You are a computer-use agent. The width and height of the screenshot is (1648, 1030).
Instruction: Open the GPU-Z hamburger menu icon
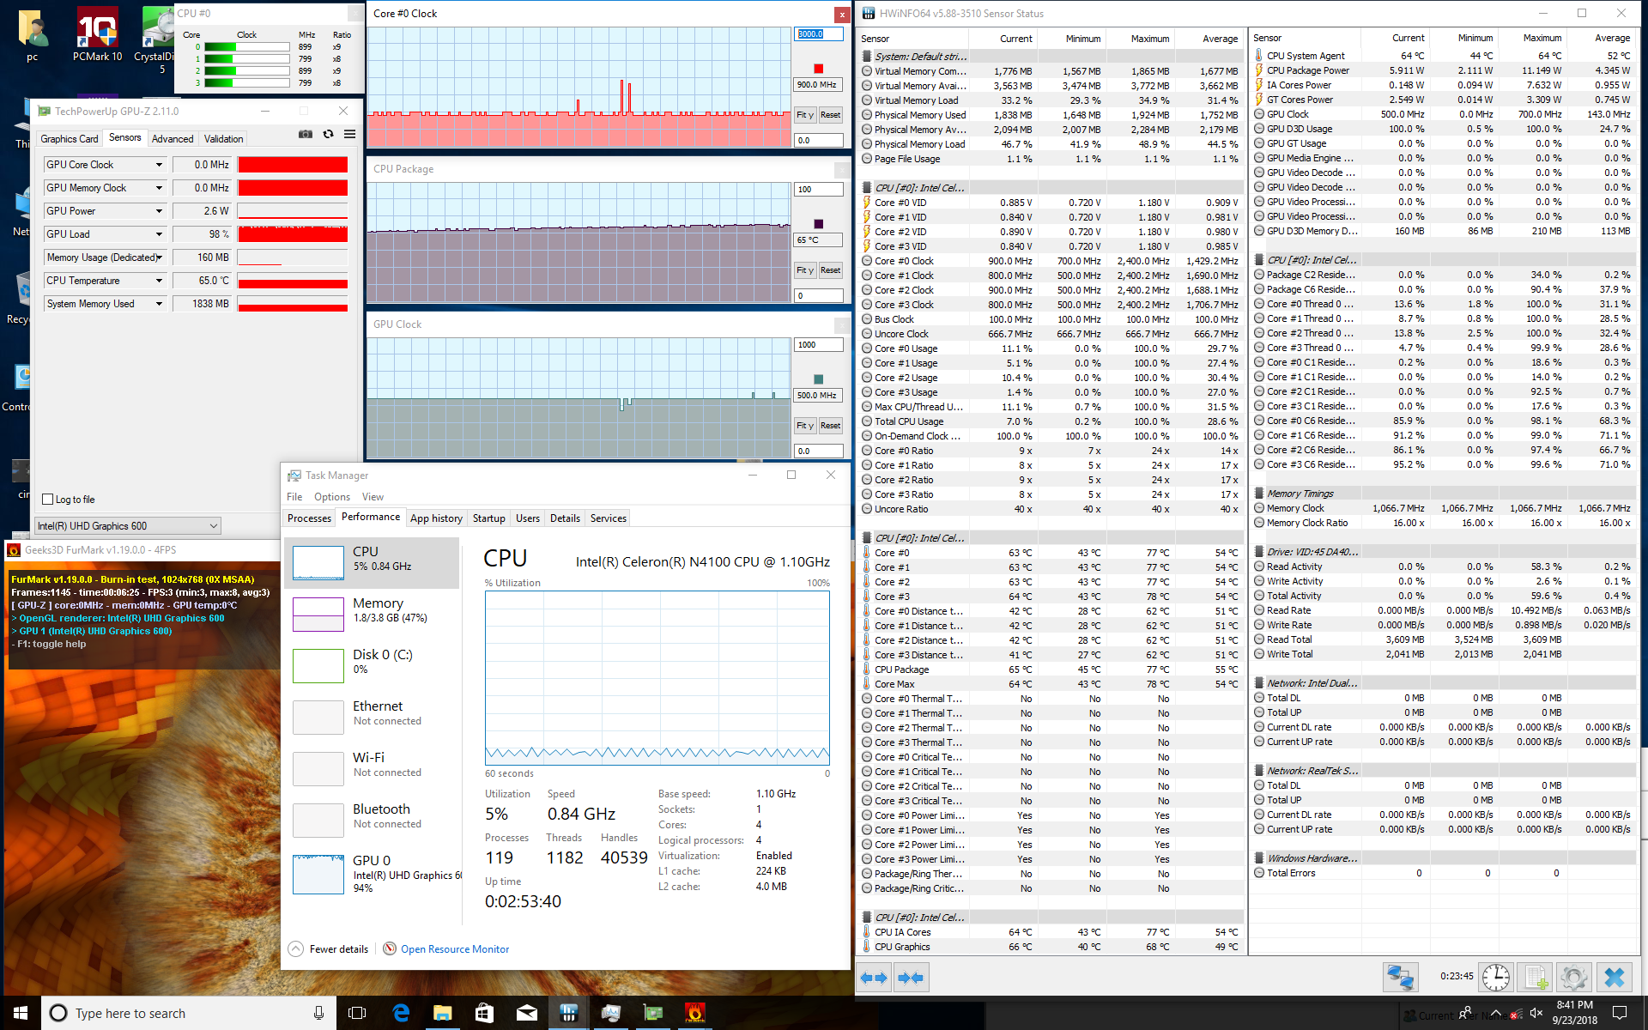pos(349,134)
